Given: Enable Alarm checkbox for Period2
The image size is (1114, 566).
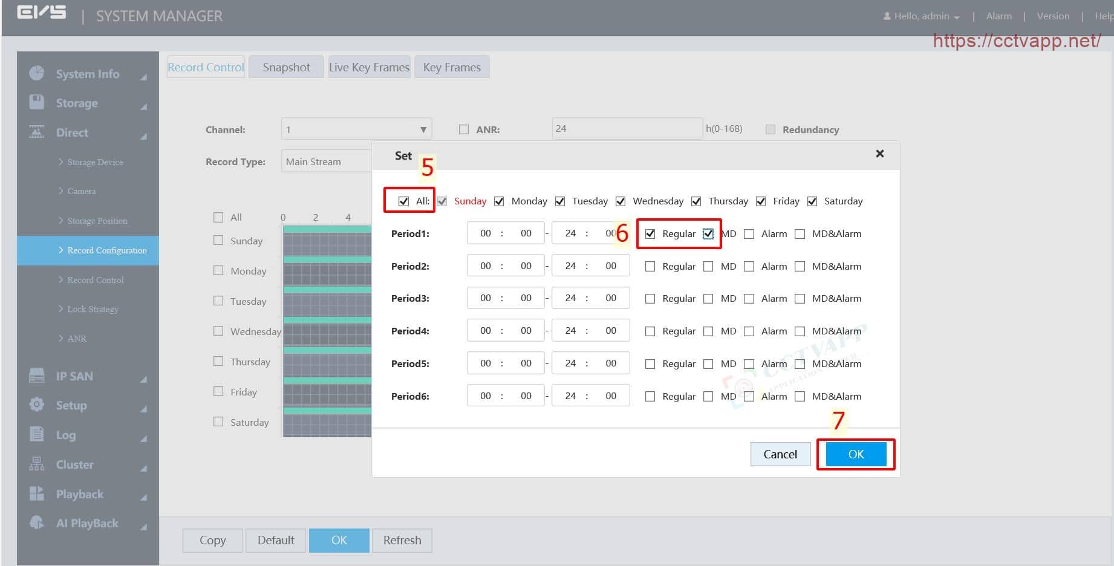Looking at the screenshot, I should (749, 267).
